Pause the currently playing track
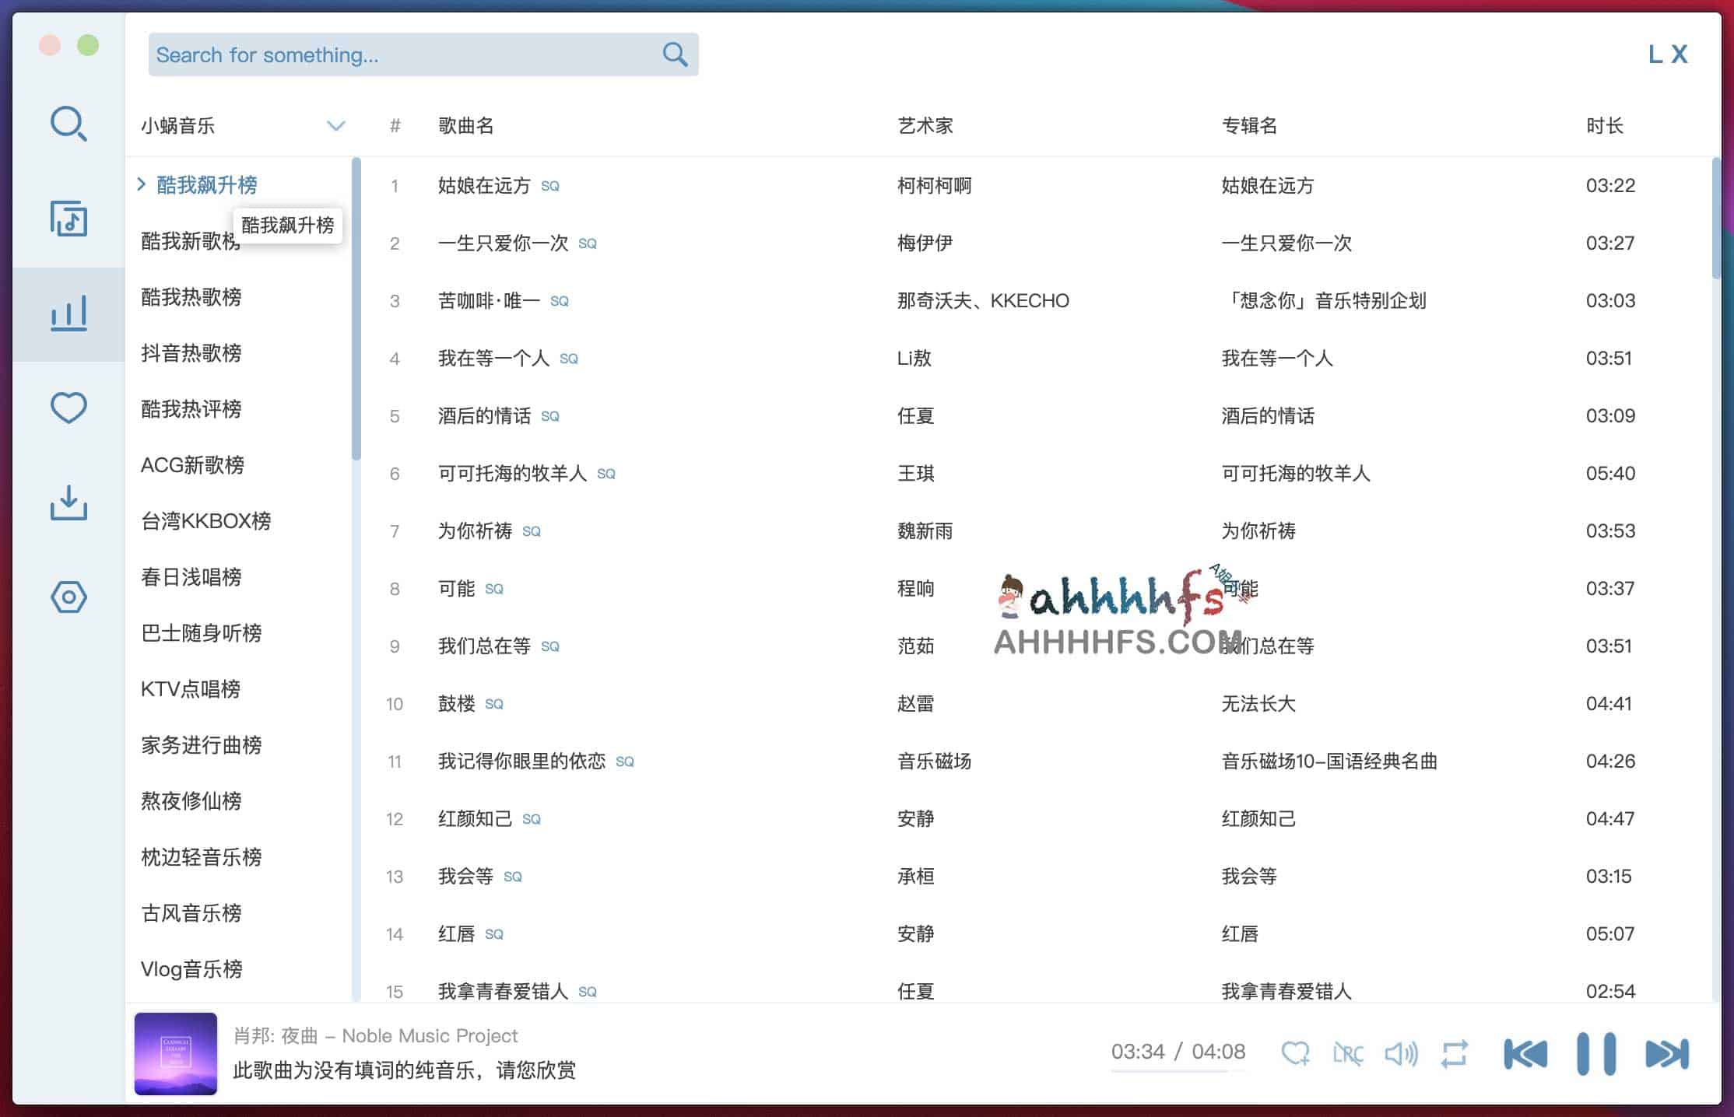The height and width of the screenshot is (1117, 1734). click(x=1597, y=1053)
